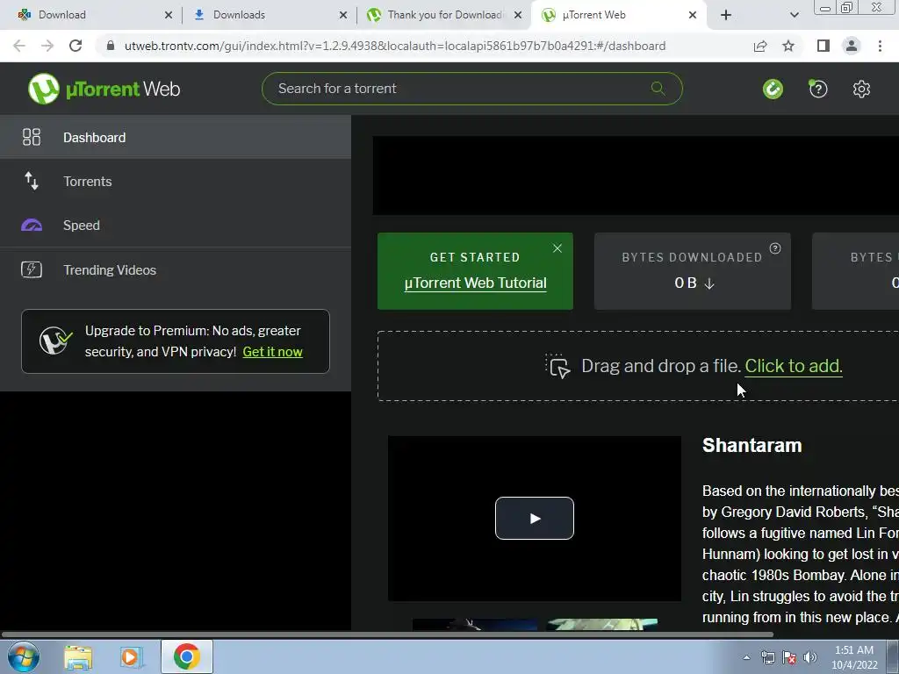This screenshot has height=674, width=899.
Task: Dismiss the Get Started card
Action: (x=557, y=248)
